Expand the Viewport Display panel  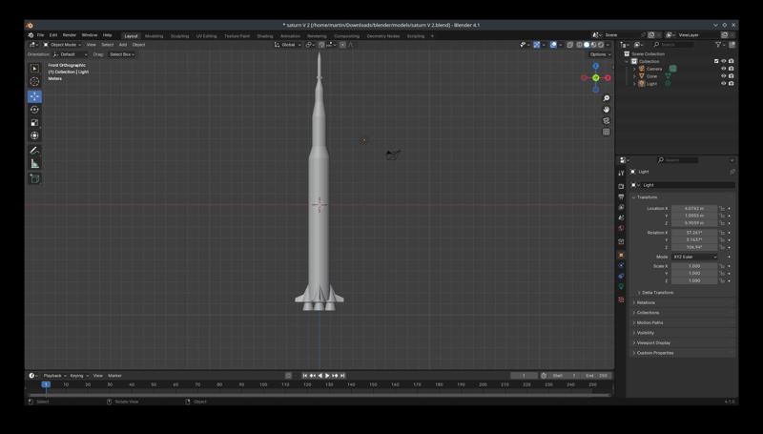[653, 343]
